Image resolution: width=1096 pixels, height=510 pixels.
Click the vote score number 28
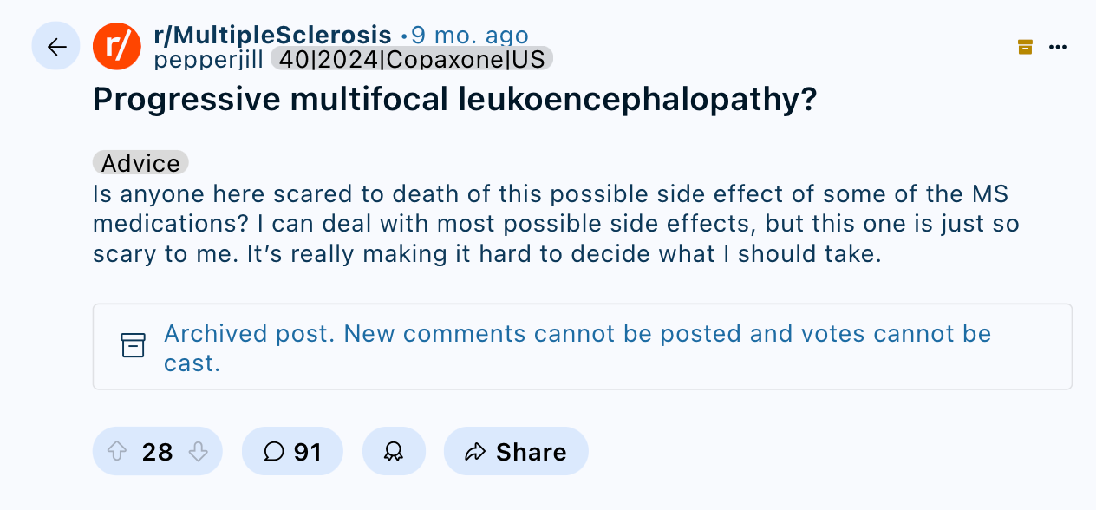(158, 453)
